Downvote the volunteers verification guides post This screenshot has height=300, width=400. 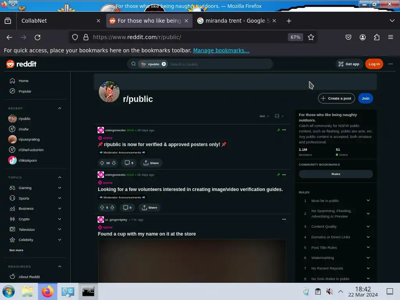coord(112,208)
